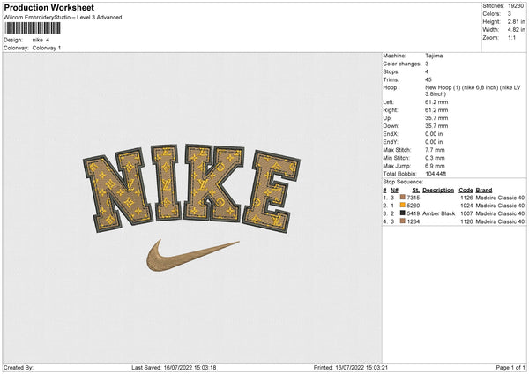Screen dimensions: 529x374
Task: Click the design name 'nike 4'
Action: click(41, 40)
